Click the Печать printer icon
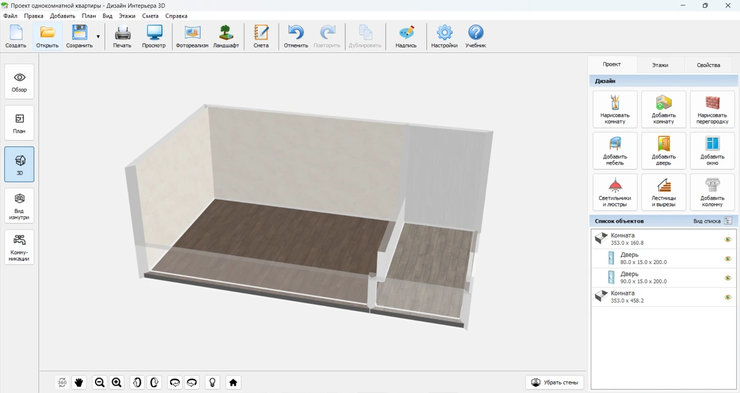 [122, 36]
